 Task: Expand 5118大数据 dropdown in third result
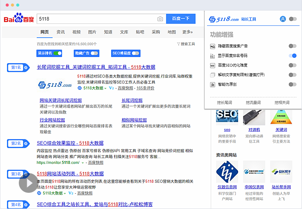(x=65, y=193)
